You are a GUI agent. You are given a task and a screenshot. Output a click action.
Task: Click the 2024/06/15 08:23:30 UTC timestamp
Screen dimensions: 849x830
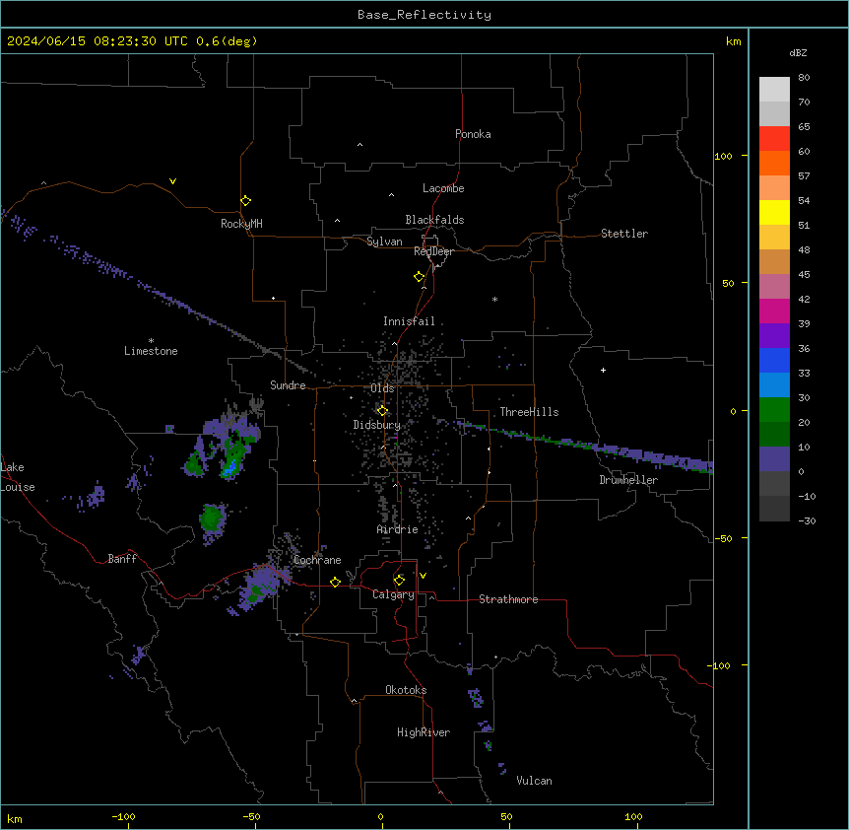(x=98, y=41)
